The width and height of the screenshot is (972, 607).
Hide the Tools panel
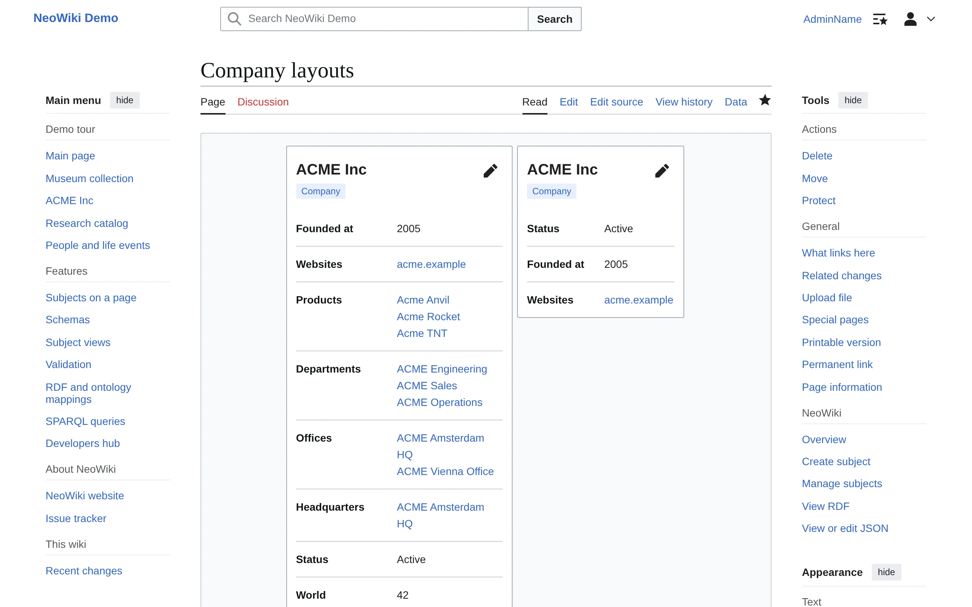(853, 100)
